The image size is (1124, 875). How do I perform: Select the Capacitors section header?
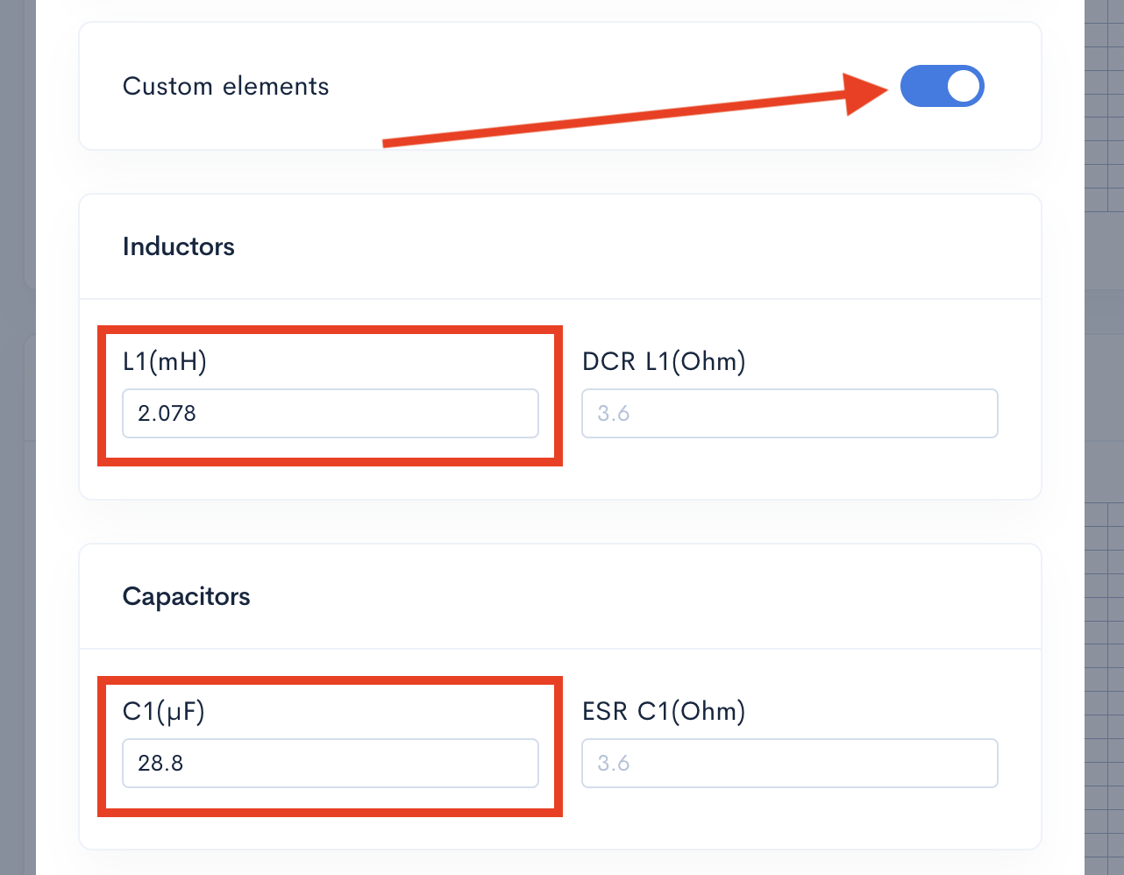coord(186,596)
